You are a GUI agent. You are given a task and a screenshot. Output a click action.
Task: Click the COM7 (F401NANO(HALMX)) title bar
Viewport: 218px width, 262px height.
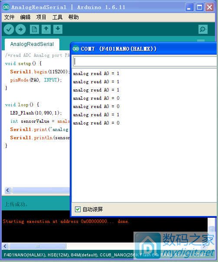(x=143, y=49)
